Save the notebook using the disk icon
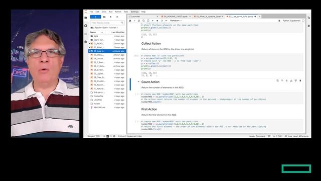Viewport: 321px width, 181px height. click(x=130, y=21)
